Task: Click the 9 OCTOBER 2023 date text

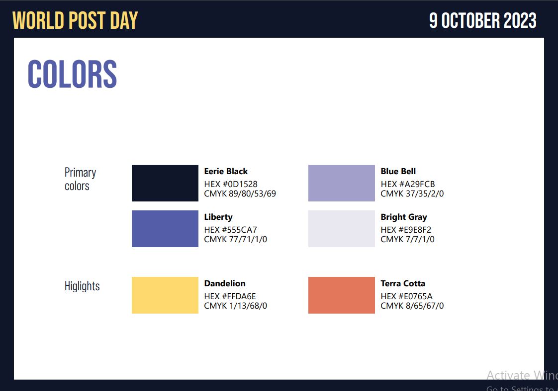Action: coord(482,20)
